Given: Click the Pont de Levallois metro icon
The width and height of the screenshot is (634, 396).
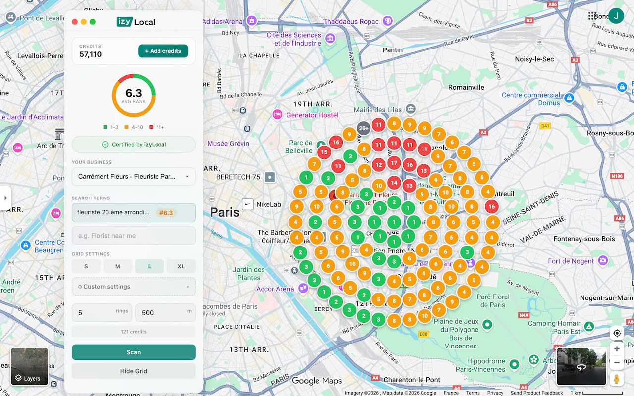Looking at the screenshot, I should (10, 18).
